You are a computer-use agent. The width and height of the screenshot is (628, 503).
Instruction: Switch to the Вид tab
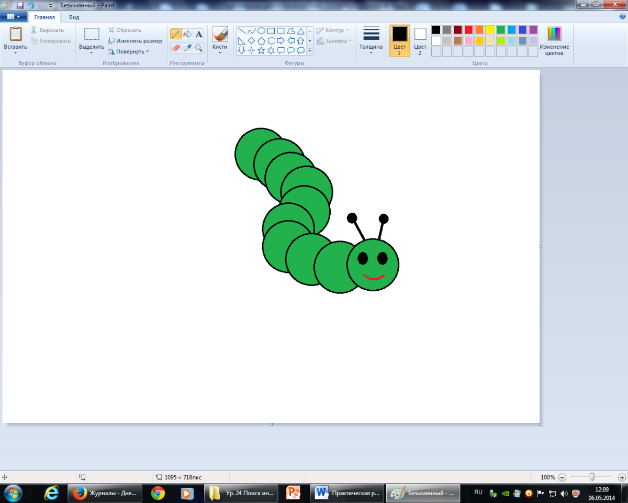tap(74, 17)
